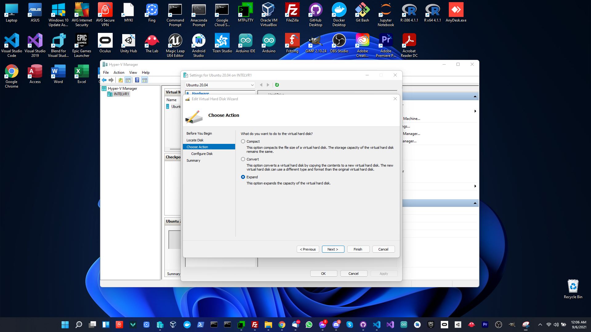Image resolution: width=591 pixels, height=332 pixels.
Task: Show hidden system tray icons chevron
Action: [540, 325]
